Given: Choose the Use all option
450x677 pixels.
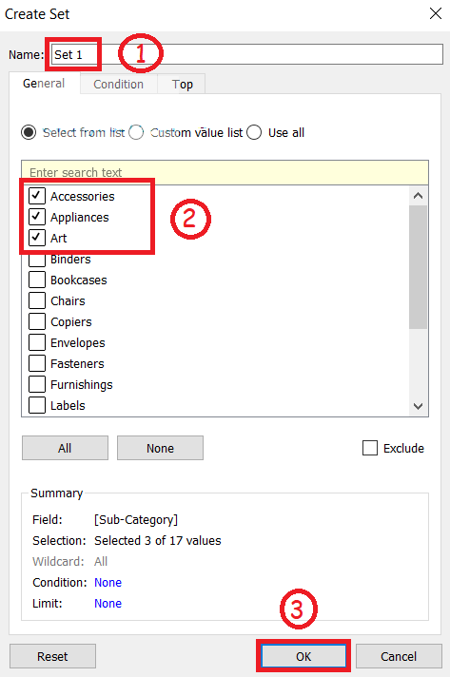Looking at the screenshot, I should (254, 132).
